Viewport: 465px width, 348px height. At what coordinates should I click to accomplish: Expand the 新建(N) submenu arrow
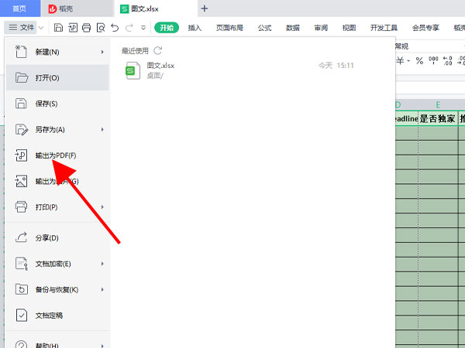102,52
